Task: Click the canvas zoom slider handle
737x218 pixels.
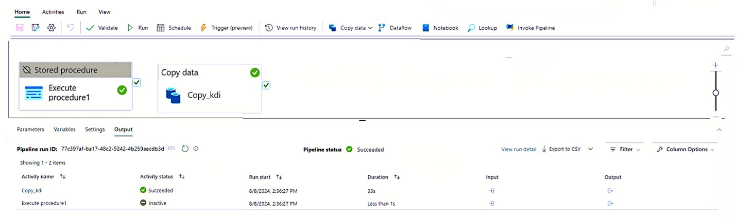Action: tap(715, 93)
